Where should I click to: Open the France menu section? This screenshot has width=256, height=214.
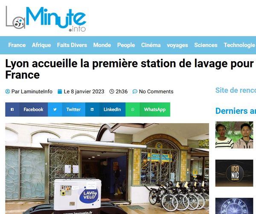pyautogui.click(x=17, y=45)
